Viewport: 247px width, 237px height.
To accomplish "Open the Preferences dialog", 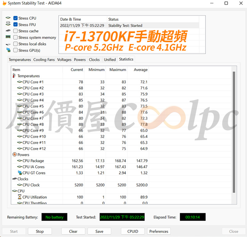I will click(159, 231).
